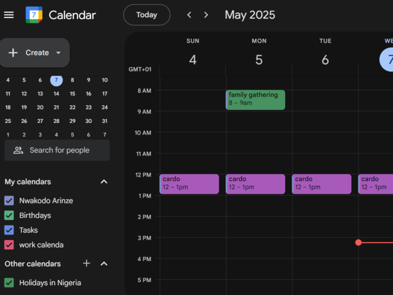Select date 10 in mini calendar
This screenshot has width=393, height=295.
105,80
